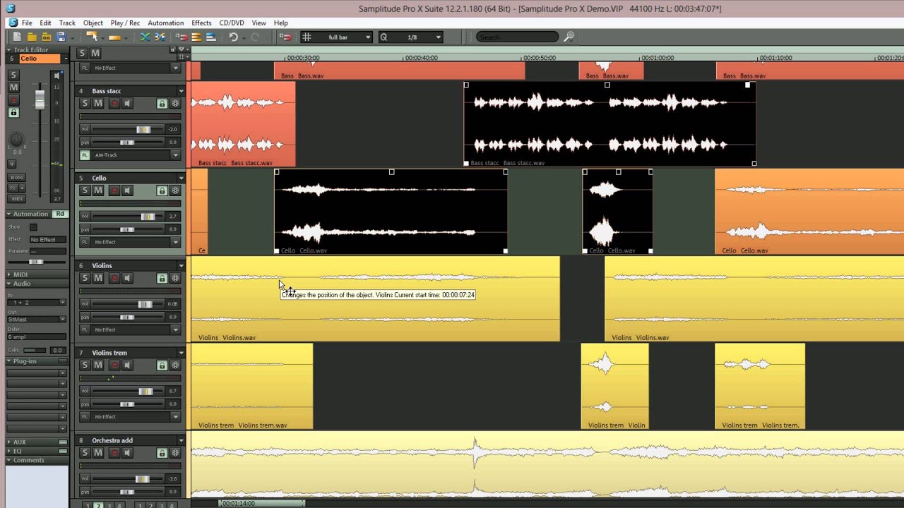Viewport: 904px width, 508px height.
Task: Open the Am-Track plugin dropdown on Bass stacc
Action: [x=176, y=155]
